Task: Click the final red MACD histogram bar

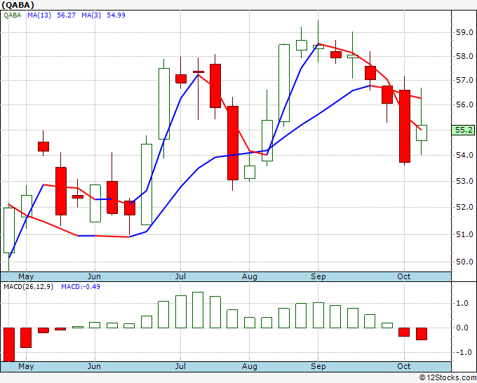Action: [422, 334]
